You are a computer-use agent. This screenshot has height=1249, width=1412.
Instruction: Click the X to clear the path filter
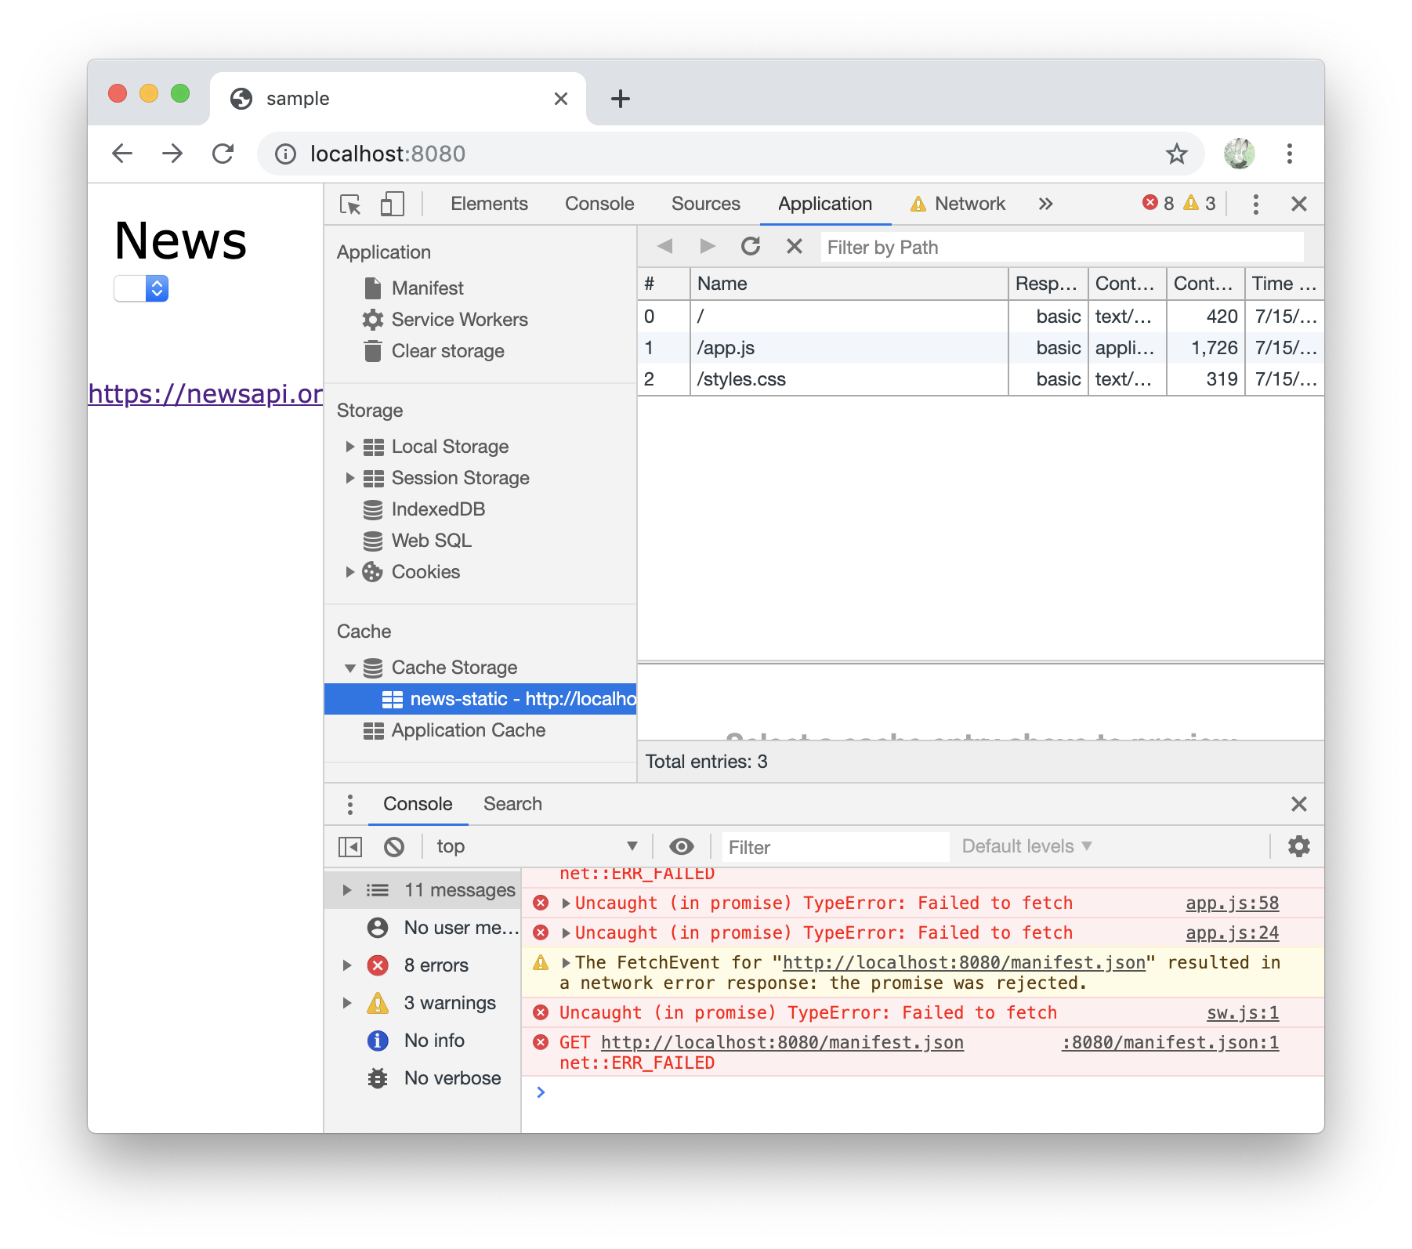click(794, 246)
